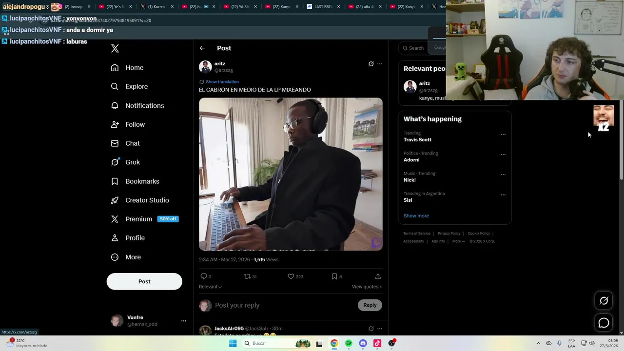Like the post with 223 likes
Image resolution: width=624 pixels, height=351 pixels.
[295, 276]
